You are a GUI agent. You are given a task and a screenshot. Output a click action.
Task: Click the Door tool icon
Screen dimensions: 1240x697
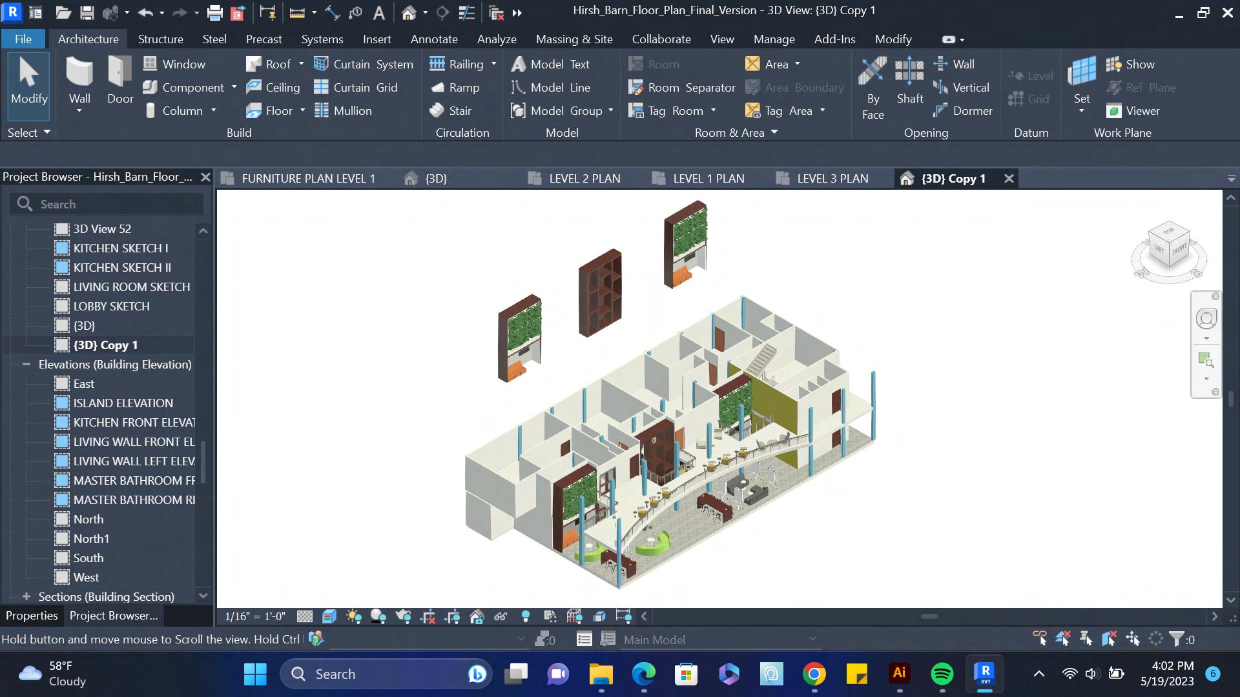coord(120,72)
